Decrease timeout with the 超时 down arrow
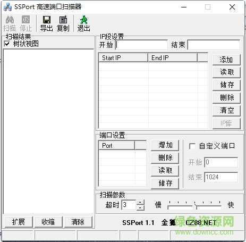 click(140, 207)
